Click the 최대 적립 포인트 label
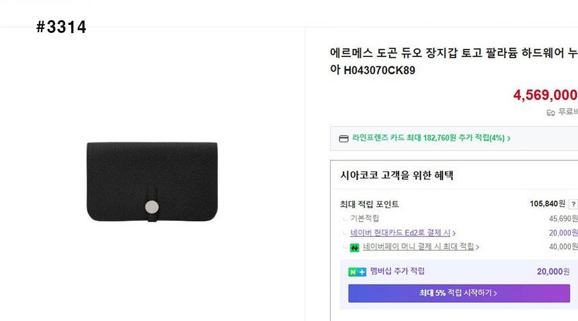The width and height of the screenshot is (578, 321). [x=370, y=204]
